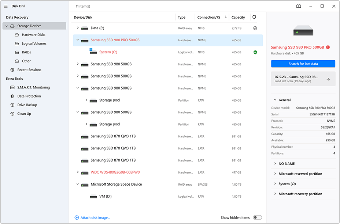Click the drive icon of WDC WDS480G2G0B-00EPW0
Image resolution: width=340 pixels, height=224 pixels.
coord(85,173)
